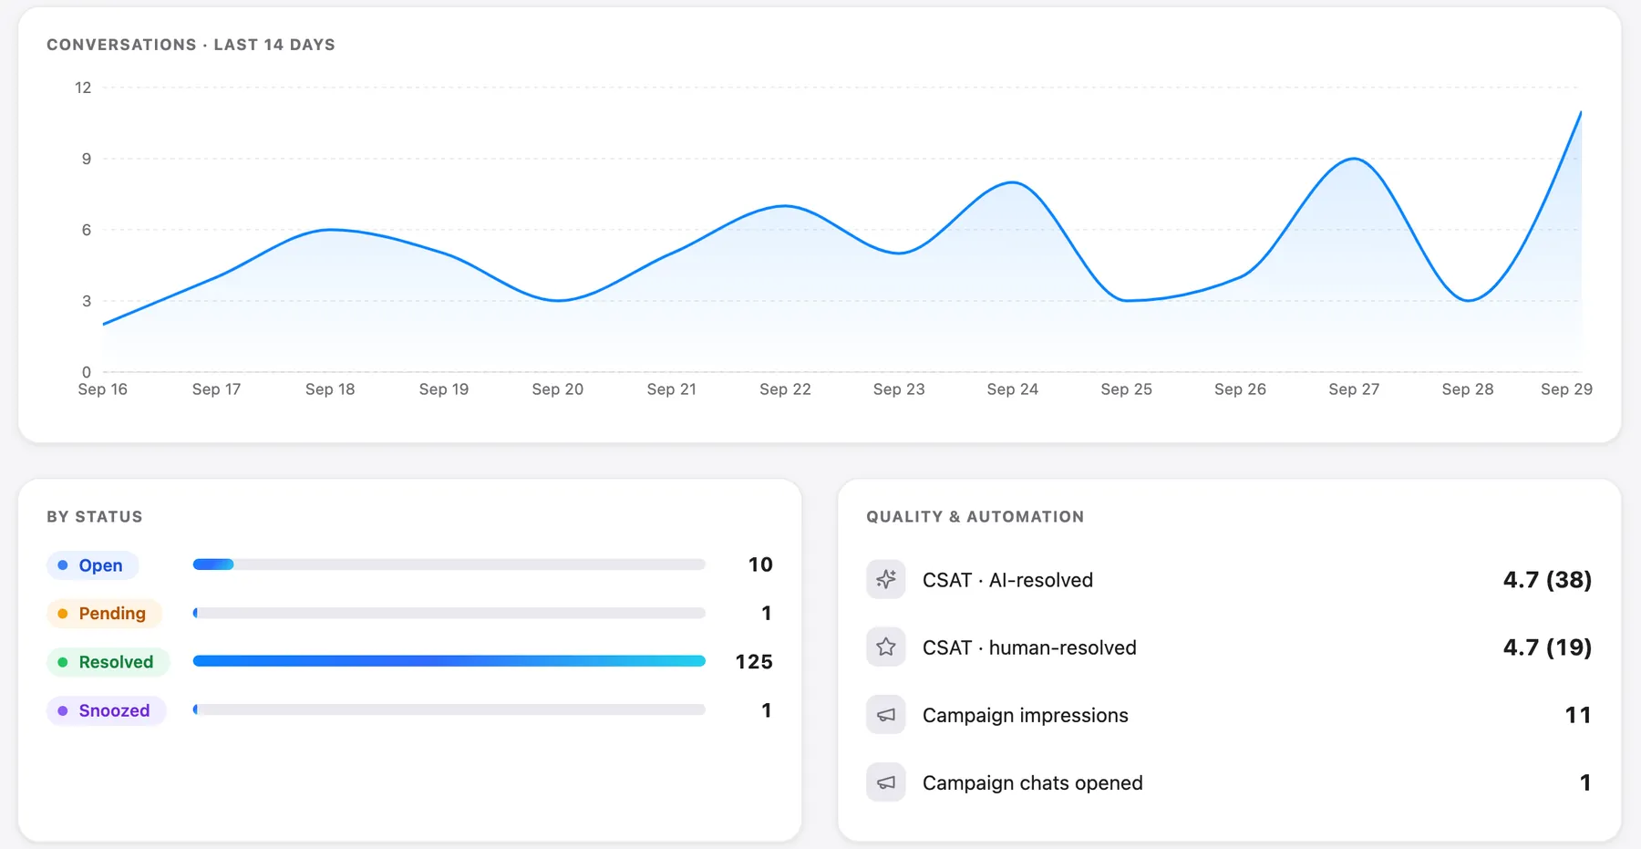Image resolution: width=1641 pixels, height=849 pixels.
Task: Click the 'CSAT · human-resolved' label
Action: [1029, 647]
